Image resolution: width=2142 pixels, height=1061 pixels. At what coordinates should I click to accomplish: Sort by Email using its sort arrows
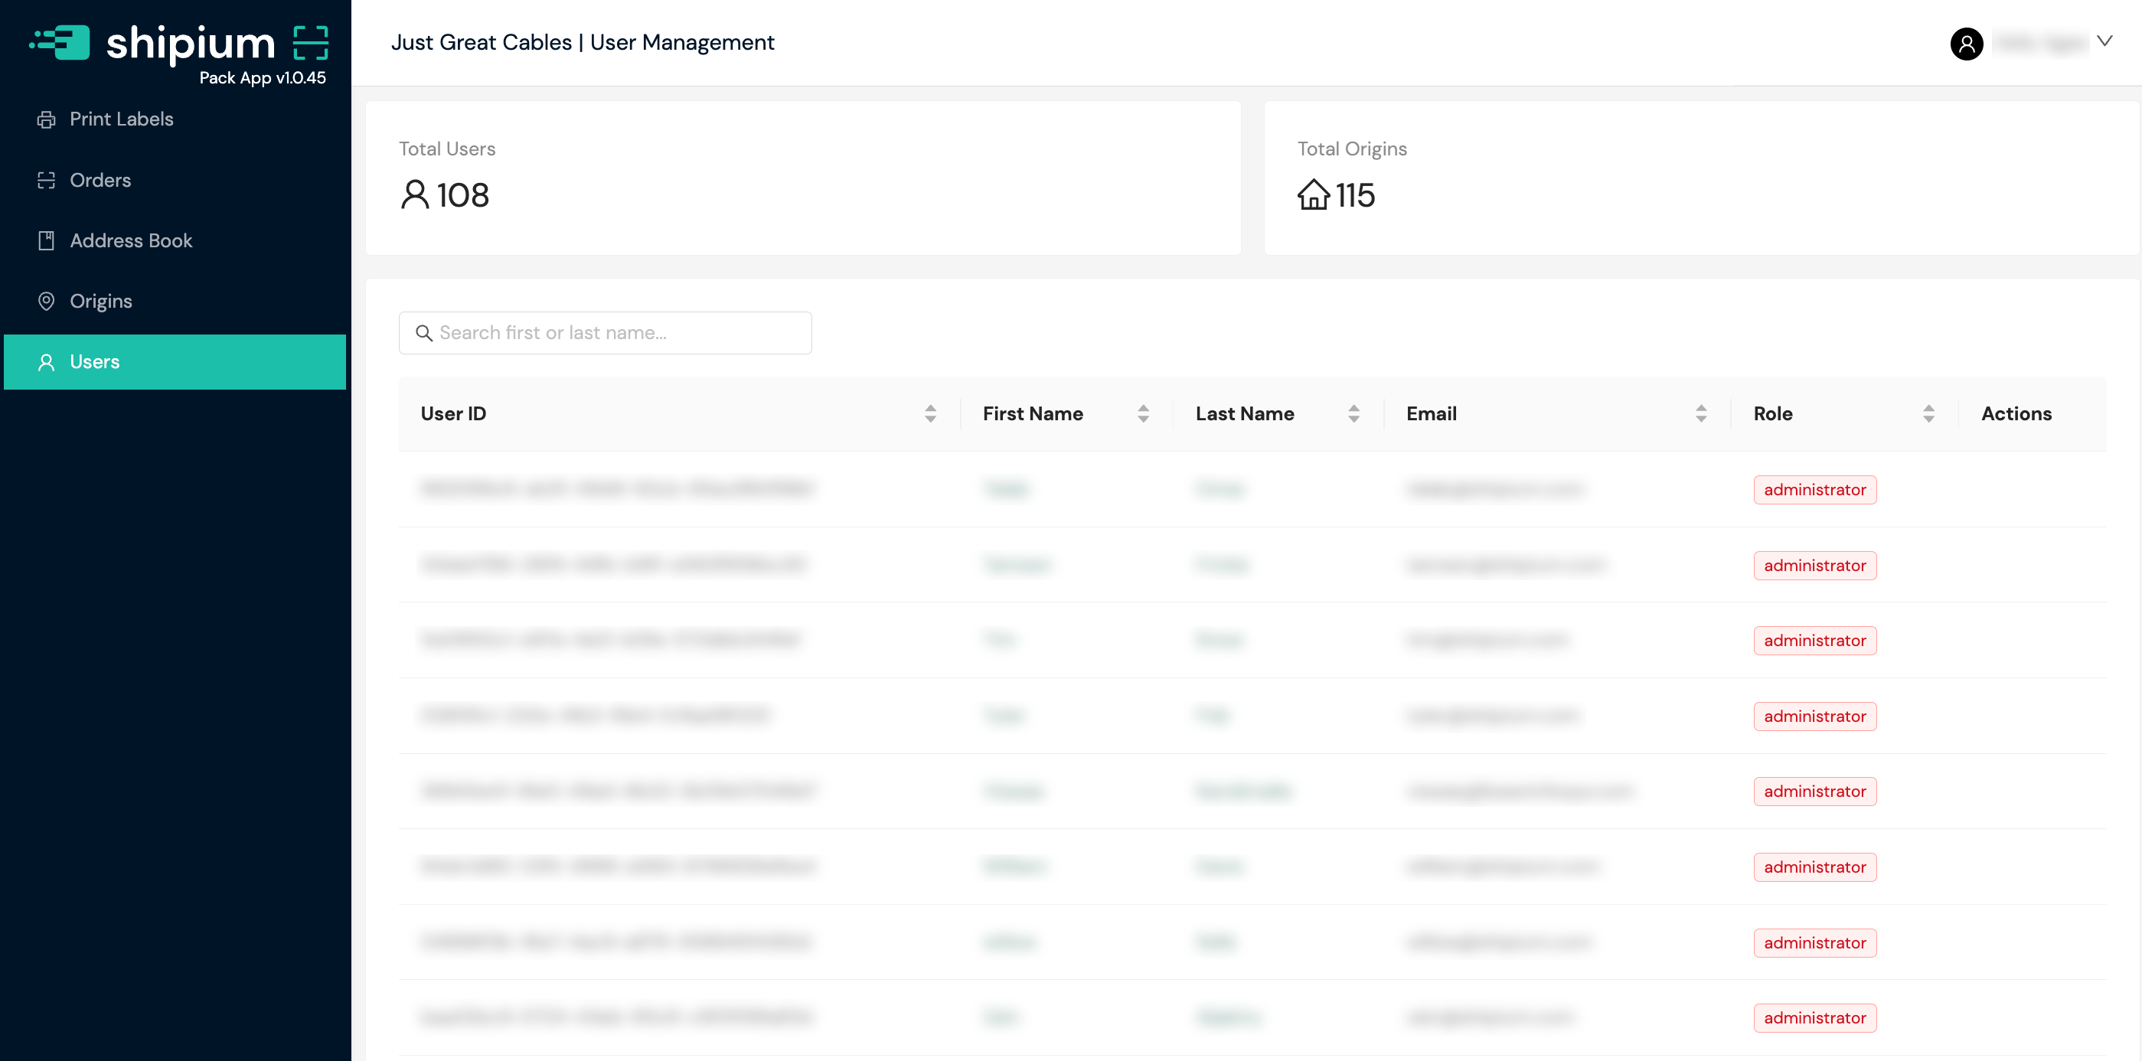coord(1701,414)
